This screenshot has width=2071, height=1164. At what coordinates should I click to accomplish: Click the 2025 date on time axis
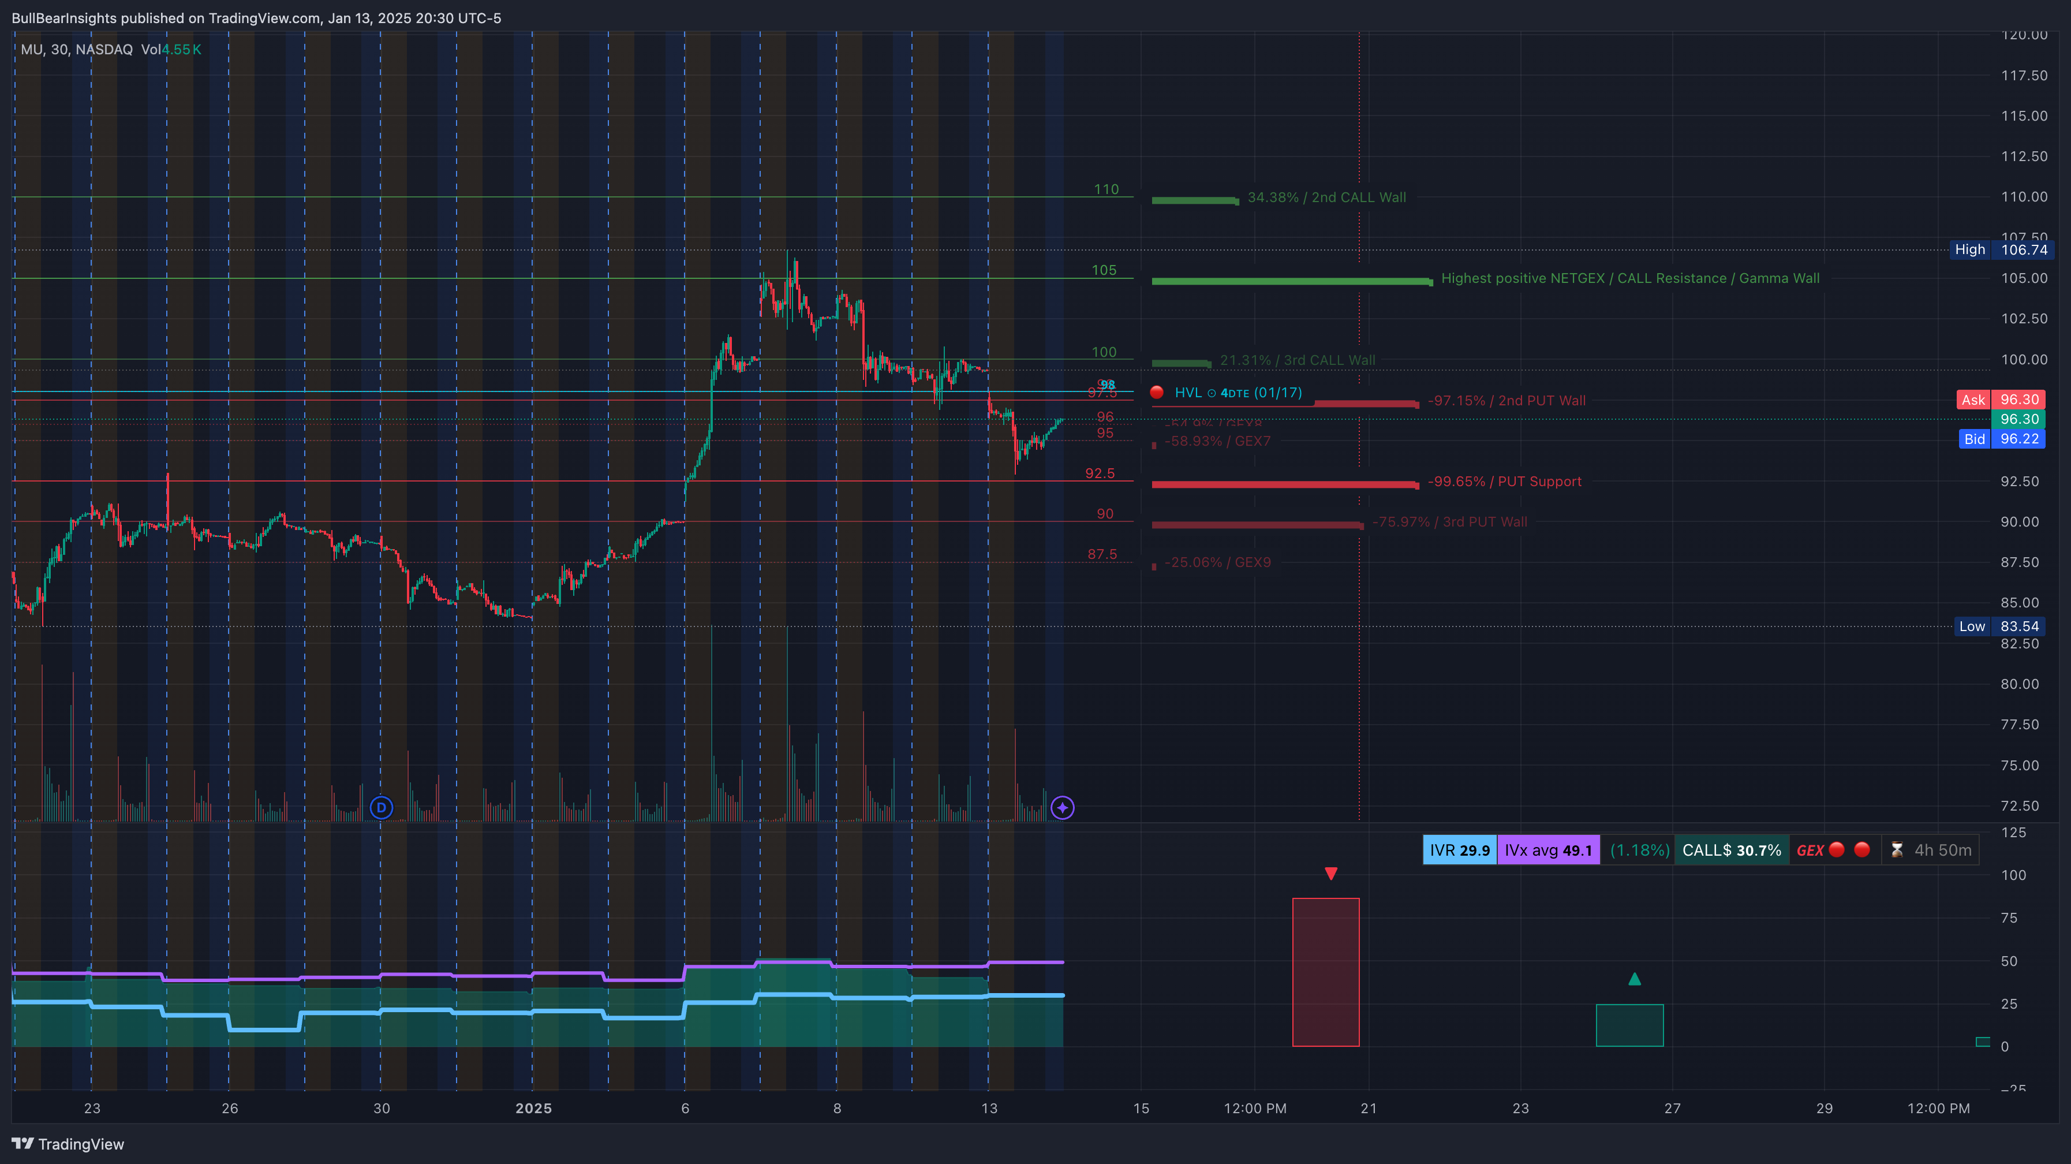coord(533,1107)
